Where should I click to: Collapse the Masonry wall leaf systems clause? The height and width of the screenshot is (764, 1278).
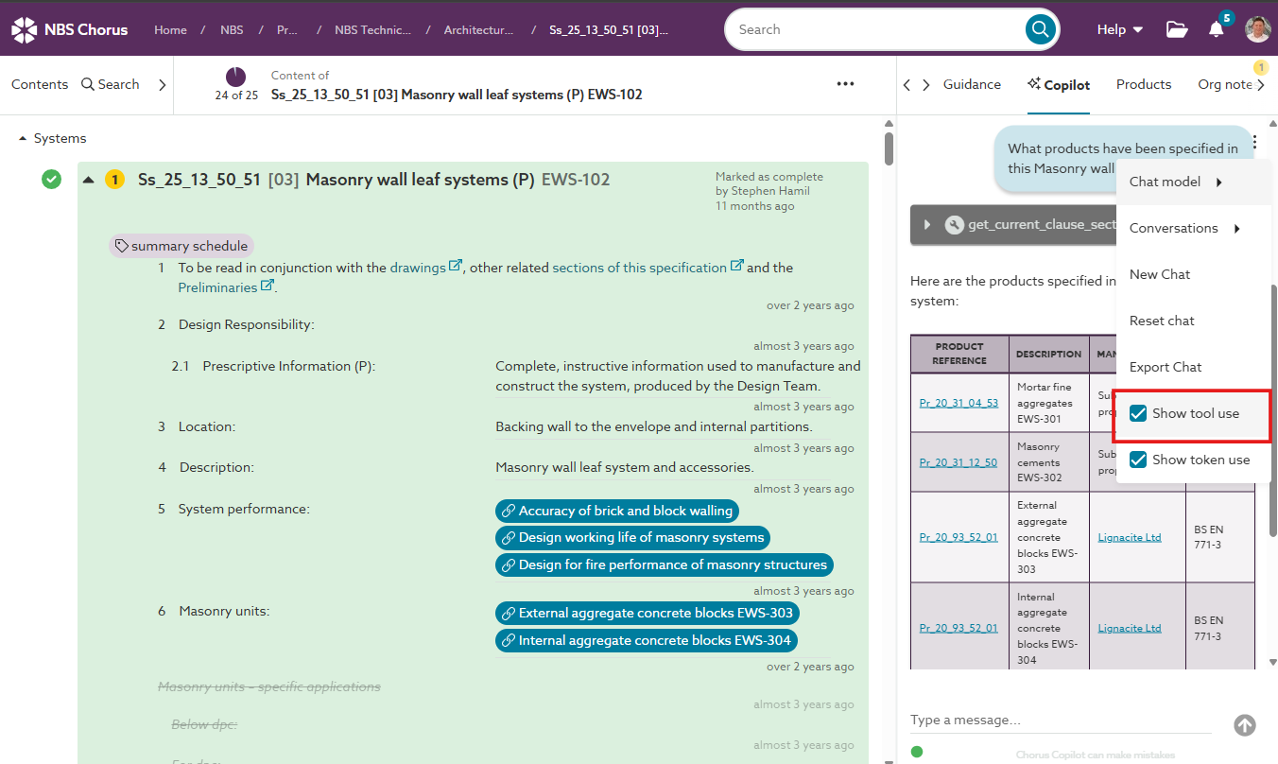point(89,180)
